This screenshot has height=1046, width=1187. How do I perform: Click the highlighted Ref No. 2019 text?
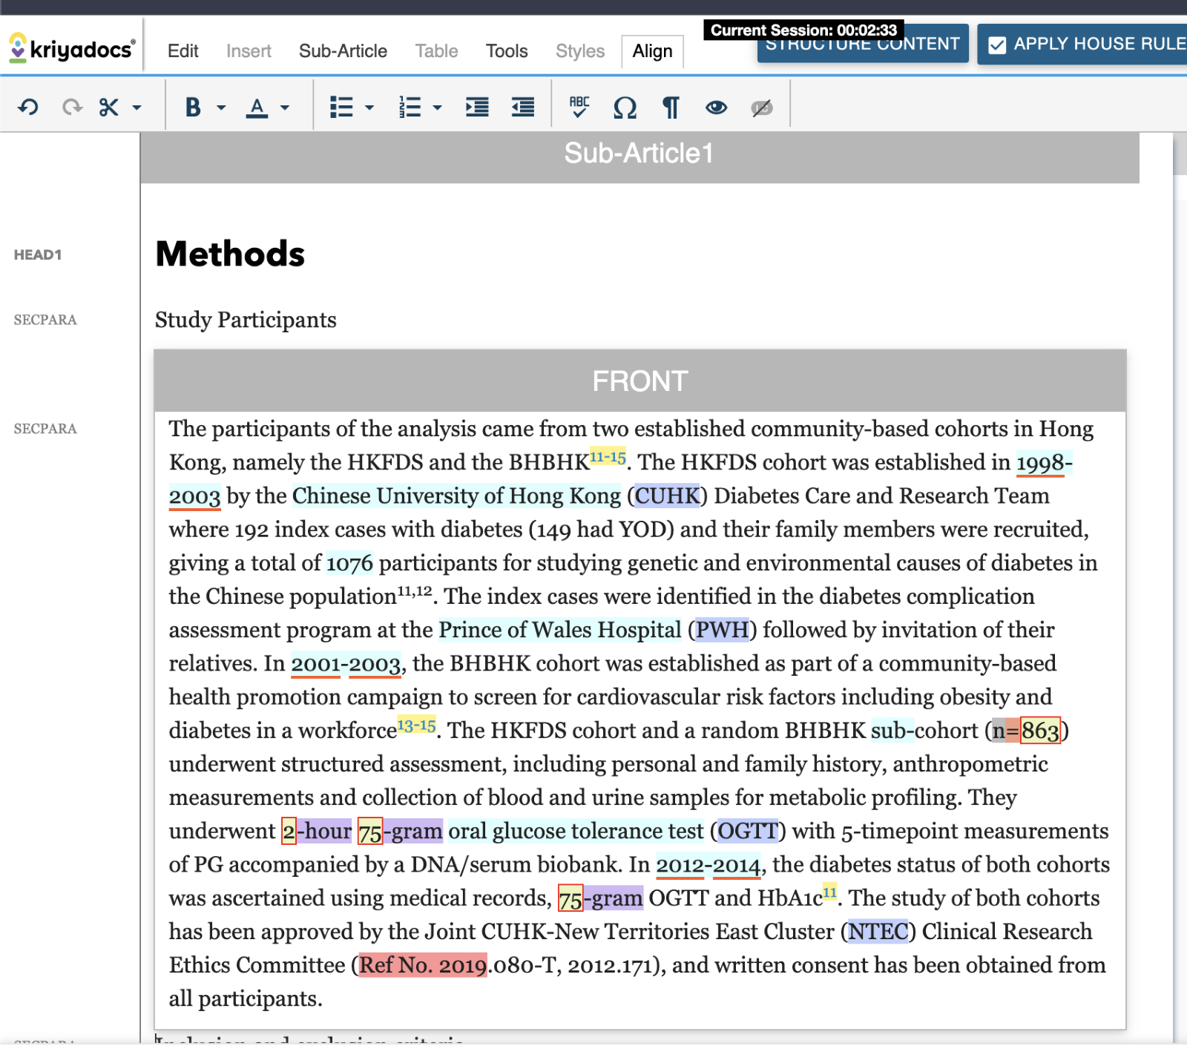(x=424, y=965)
